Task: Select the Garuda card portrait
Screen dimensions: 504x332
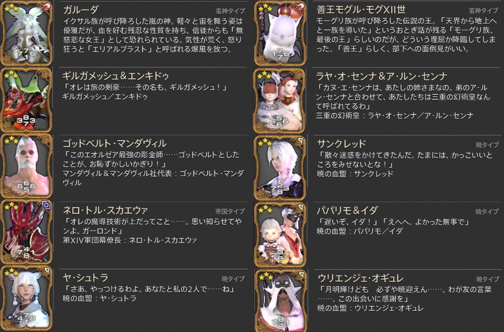Action: pyautogui.click(x=27, y=33)
